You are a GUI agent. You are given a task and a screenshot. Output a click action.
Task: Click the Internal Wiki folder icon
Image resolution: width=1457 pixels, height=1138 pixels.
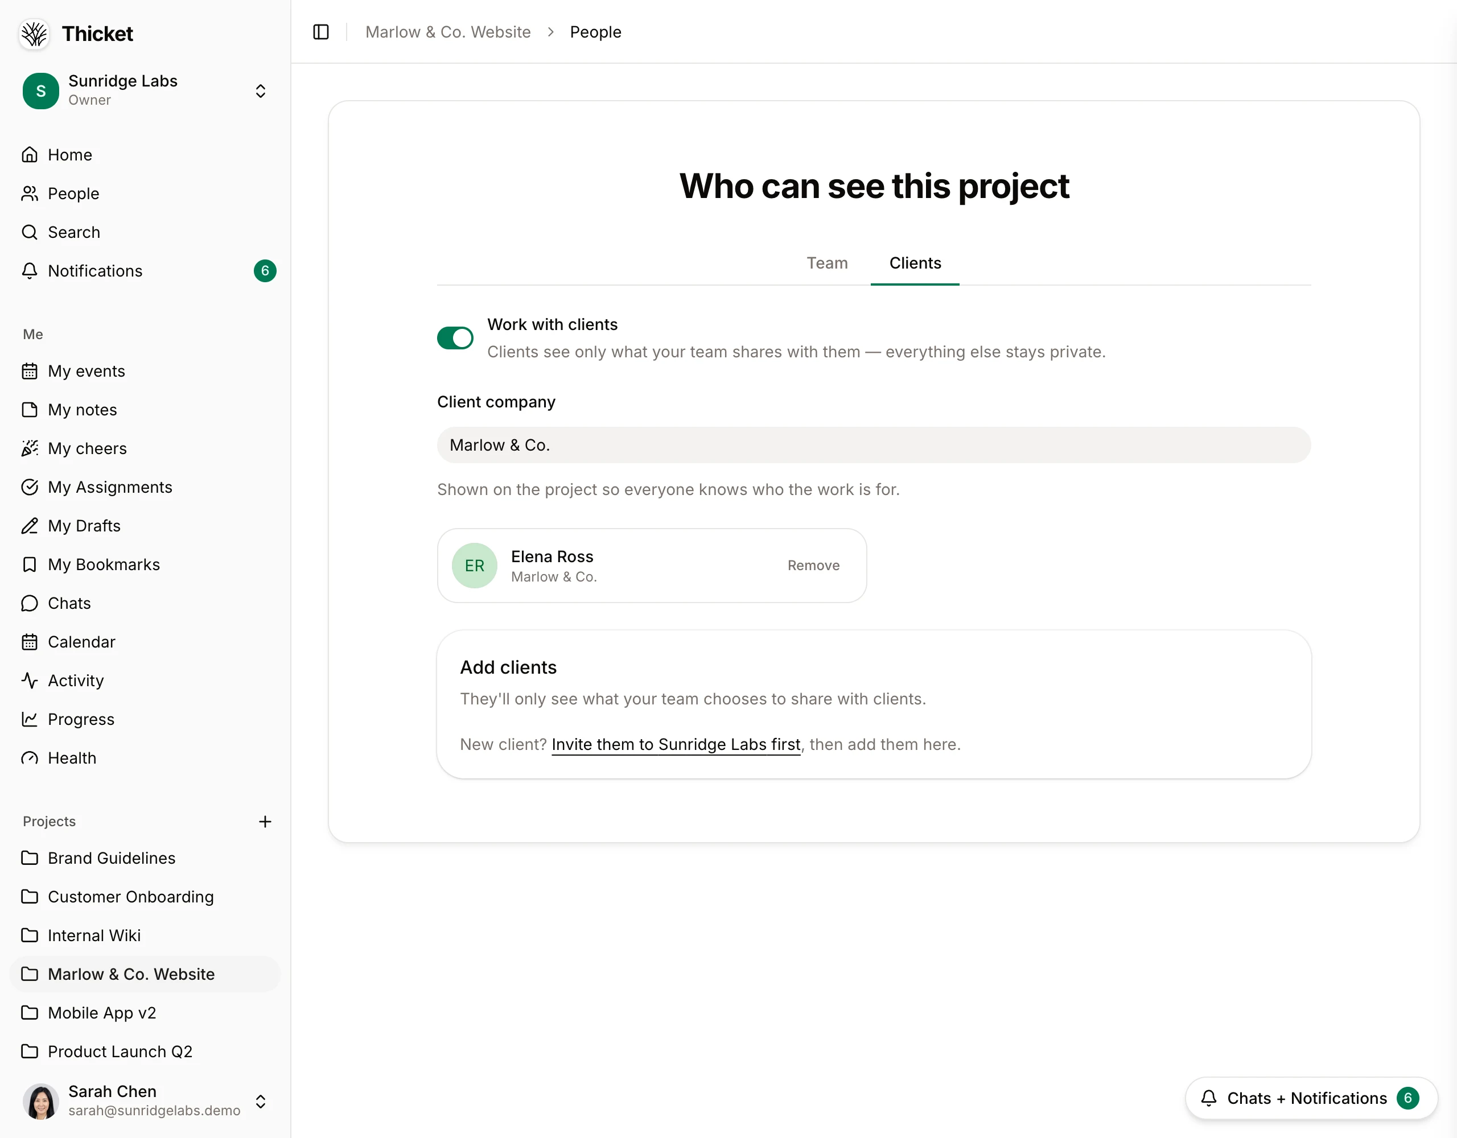pos(30,935)
